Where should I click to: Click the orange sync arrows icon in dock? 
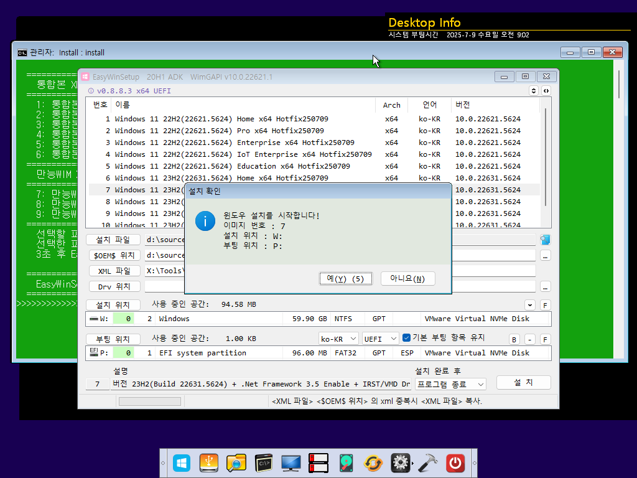click(373, 463)
